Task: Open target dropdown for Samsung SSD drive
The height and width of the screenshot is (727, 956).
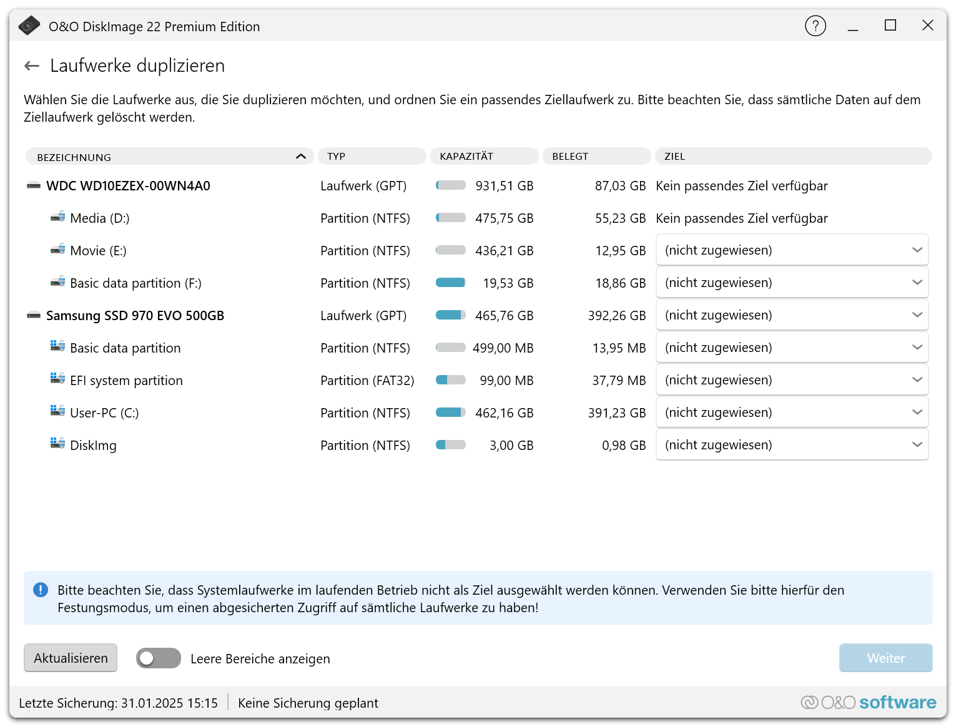Action: 792,315
